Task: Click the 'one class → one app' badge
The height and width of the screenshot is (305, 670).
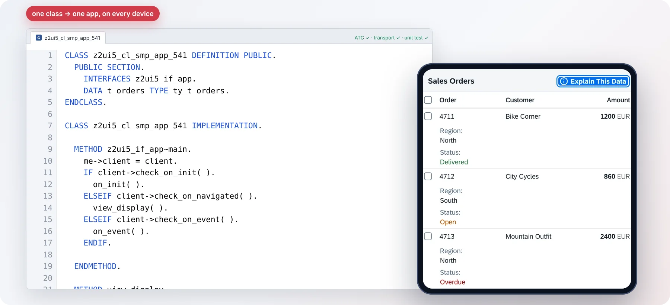Action: tap(93, 14)
